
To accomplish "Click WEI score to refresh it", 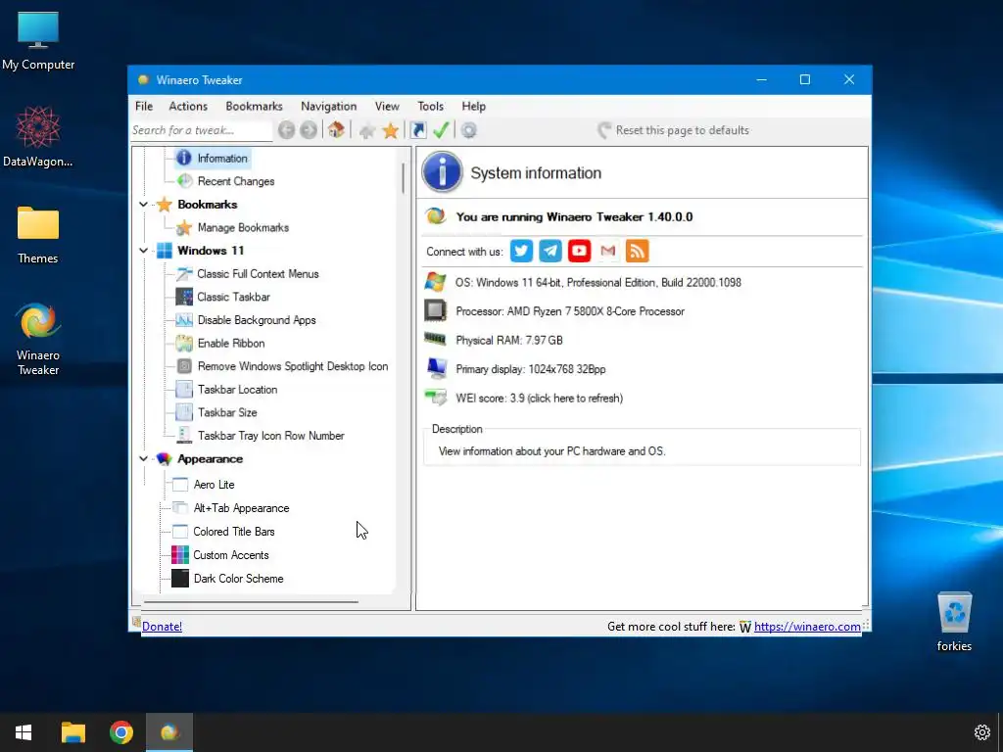I will click(x=540, y=399).
